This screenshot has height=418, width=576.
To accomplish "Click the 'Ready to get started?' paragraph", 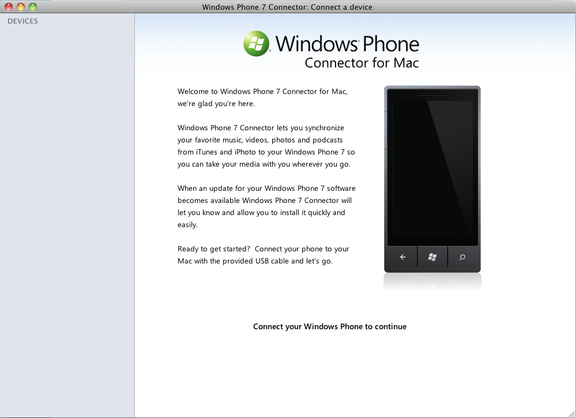I will point(263,255).
